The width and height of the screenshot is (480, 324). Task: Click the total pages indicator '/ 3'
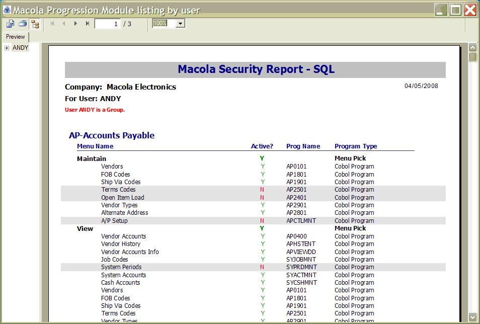127,24
